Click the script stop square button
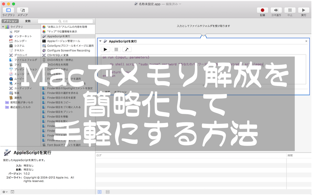The width and height of the screenshot is (312, 195). pos(116,49)
